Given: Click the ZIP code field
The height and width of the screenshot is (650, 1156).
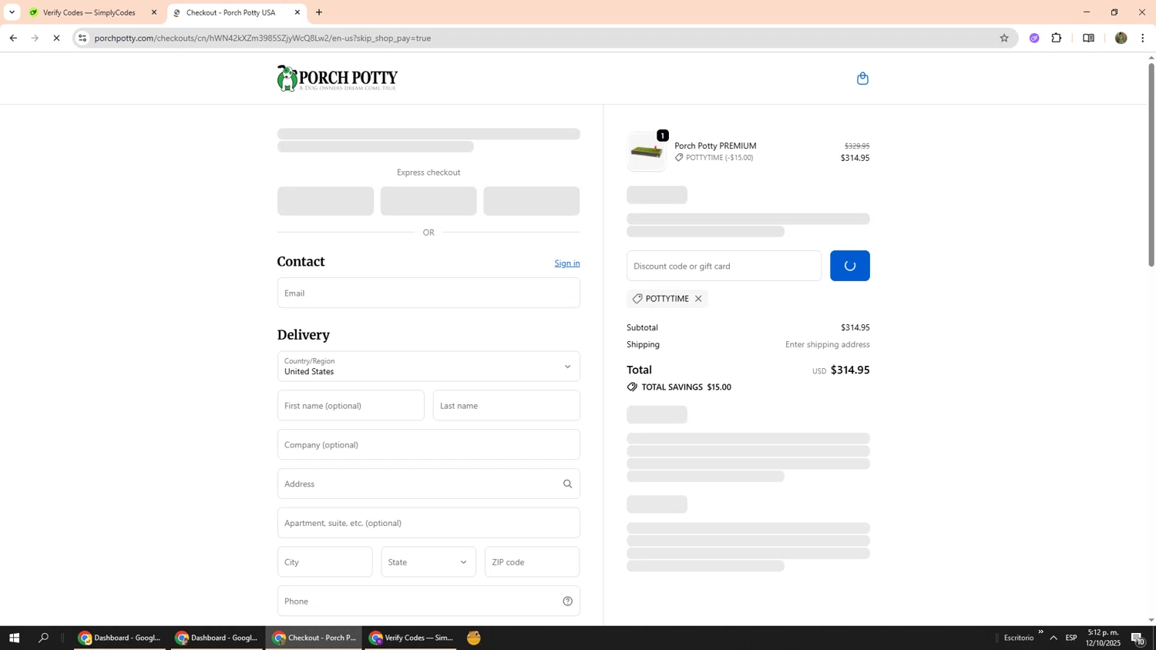Looking at the screenshot, I should click(532, 562).
